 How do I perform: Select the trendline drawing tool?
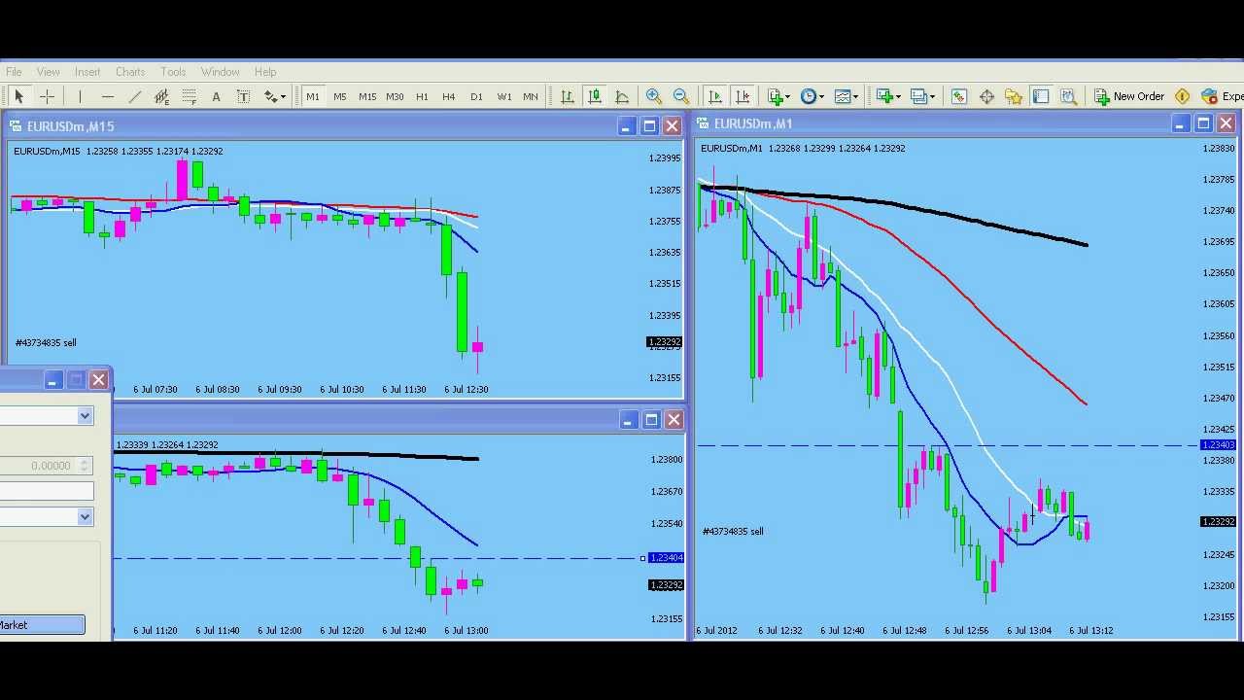click(135, 96)
